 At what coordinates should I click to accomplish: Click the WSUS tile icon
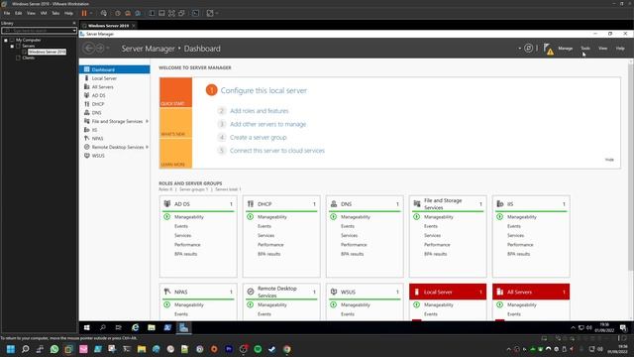(x=334, y=292)
